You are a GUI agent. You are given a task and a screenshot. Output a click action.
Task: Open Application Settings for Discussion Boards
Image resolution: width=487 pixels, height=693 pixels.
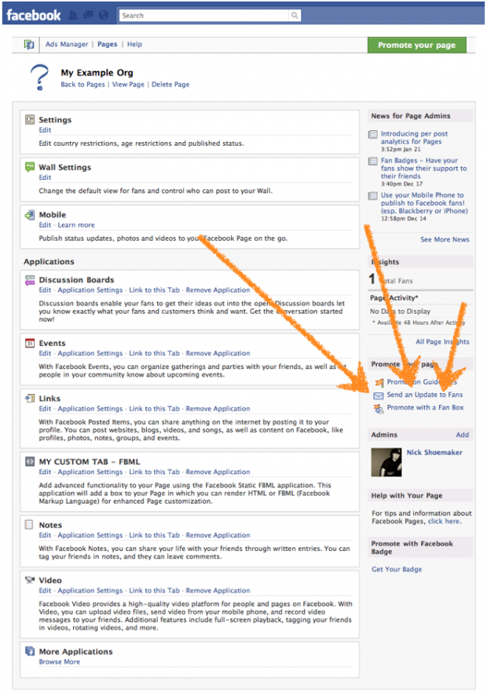(x=90, y=290)
